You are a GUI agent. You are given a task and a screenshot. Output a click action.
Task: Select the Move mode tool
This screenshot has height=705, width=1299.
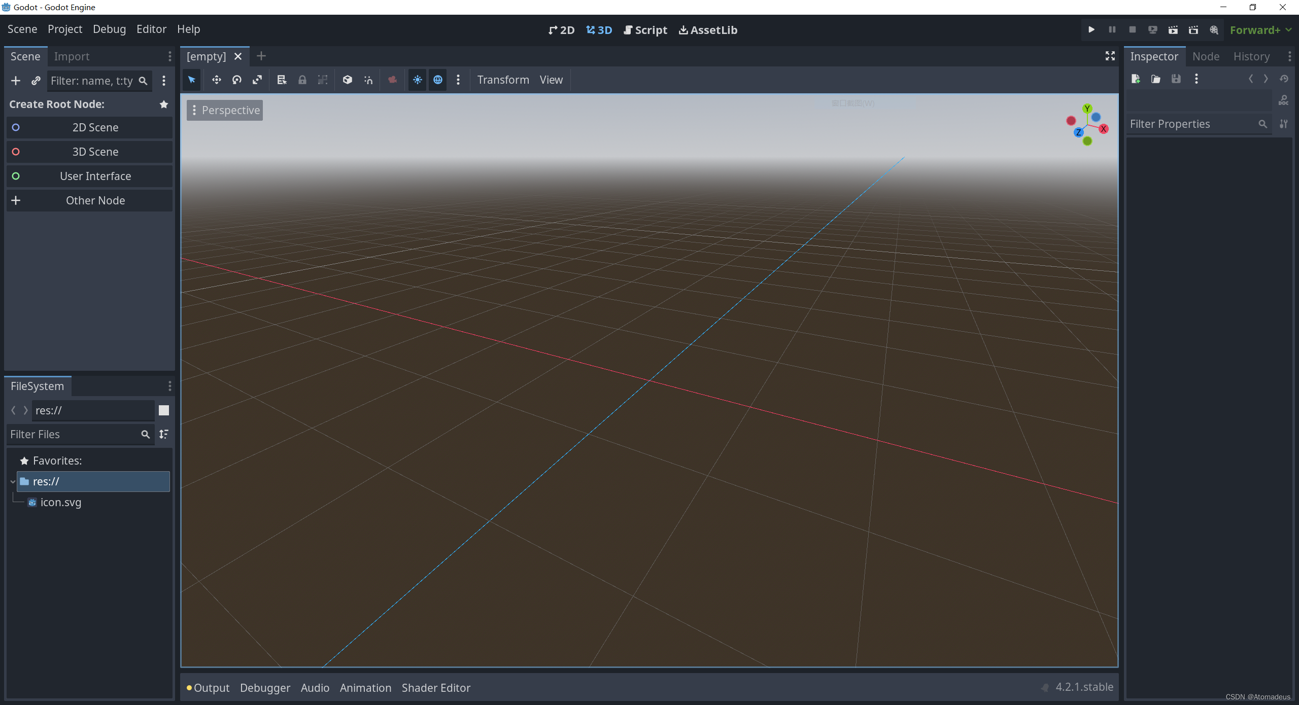pos(216,80)
